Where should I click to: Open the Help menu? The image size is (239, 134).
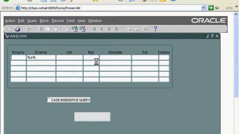[81, 21]
